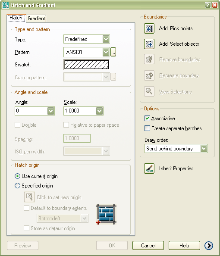This screenshot has width=220, height=256.
Task: Click the Cancel button
Action: point(148,245)
